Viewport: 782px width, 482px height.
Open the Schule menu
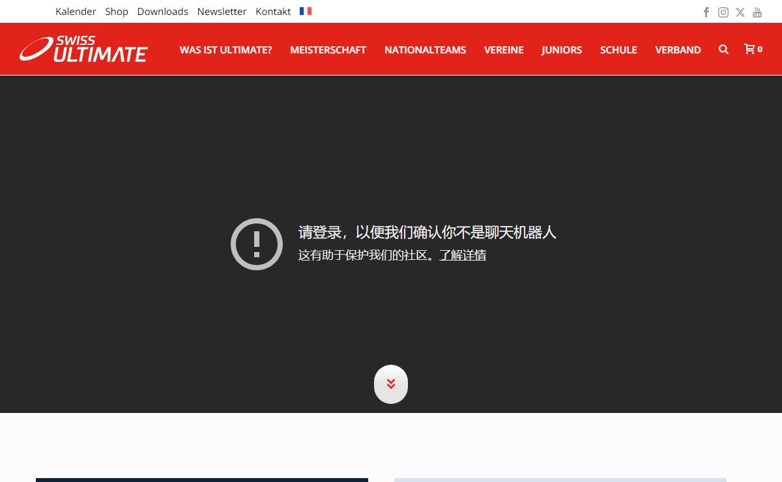[618, 50]
